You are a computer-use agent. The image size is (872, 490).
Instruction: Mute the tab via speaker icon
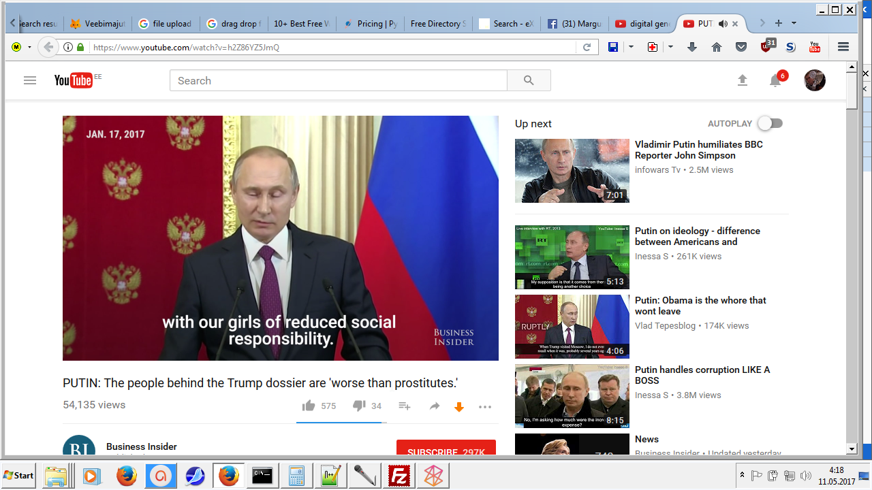pos(723,23)
